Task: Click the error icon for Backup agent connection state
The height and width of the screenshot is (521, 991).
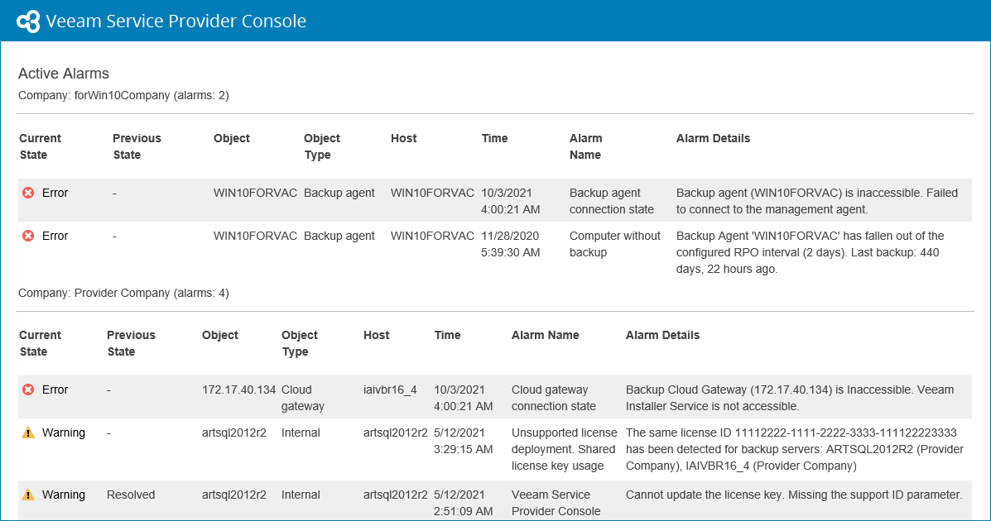Action: (28, 193)
